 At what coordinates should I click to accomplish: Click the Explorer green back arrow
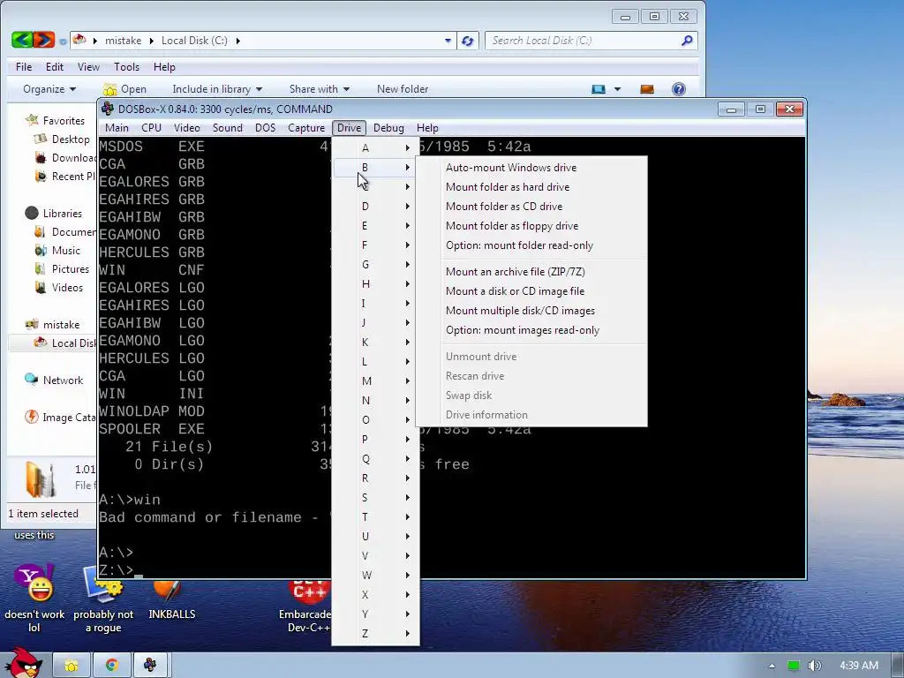pyautogui.click(x=22, y=40)
